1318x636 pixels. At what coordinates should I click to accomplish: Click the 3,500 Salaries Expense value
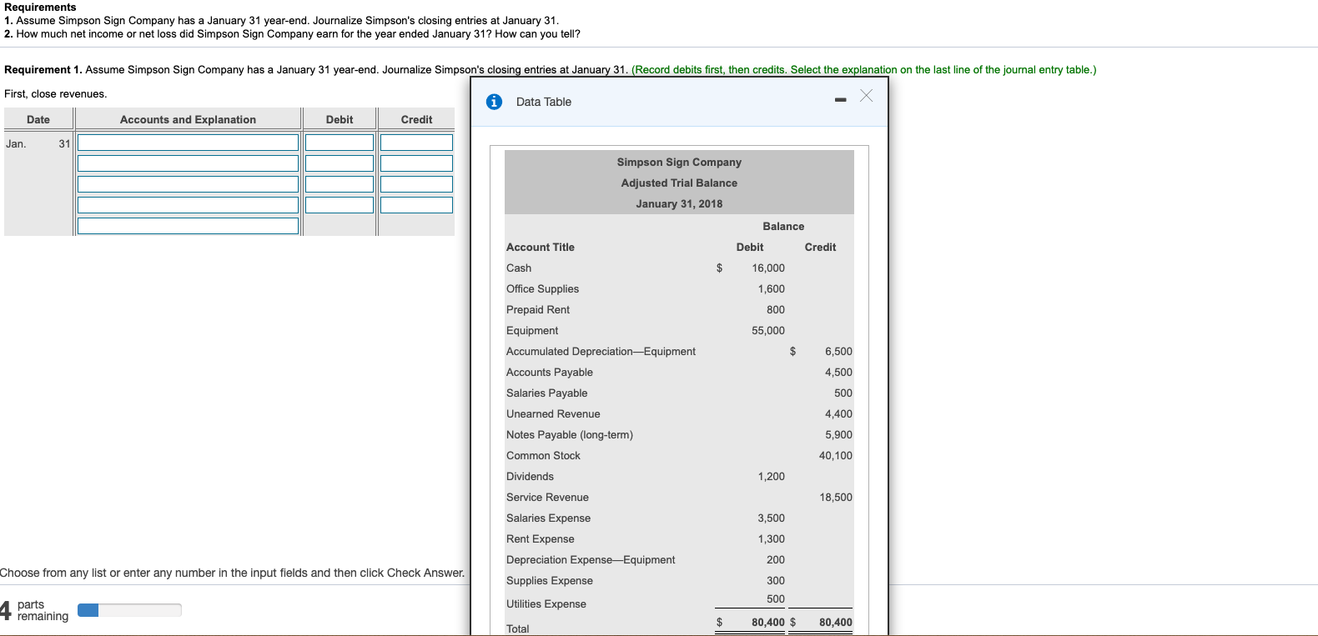[x=772, y=518]
